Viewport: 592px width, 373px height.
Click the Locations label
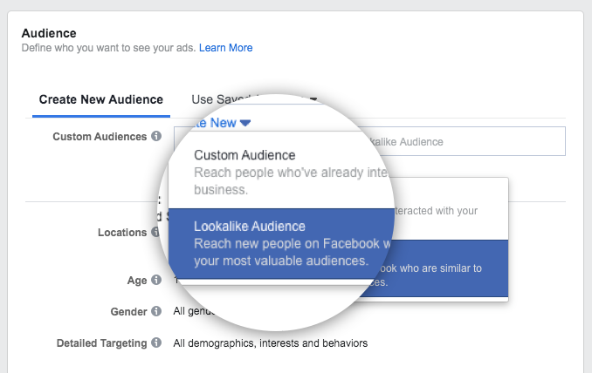pos(122,233)
